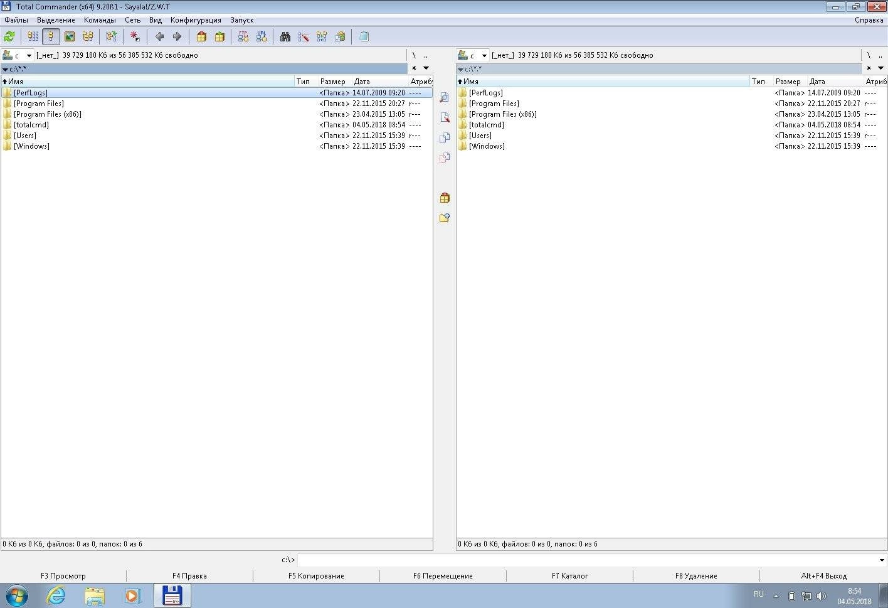Open the Windows Start menu

(17, 595)
